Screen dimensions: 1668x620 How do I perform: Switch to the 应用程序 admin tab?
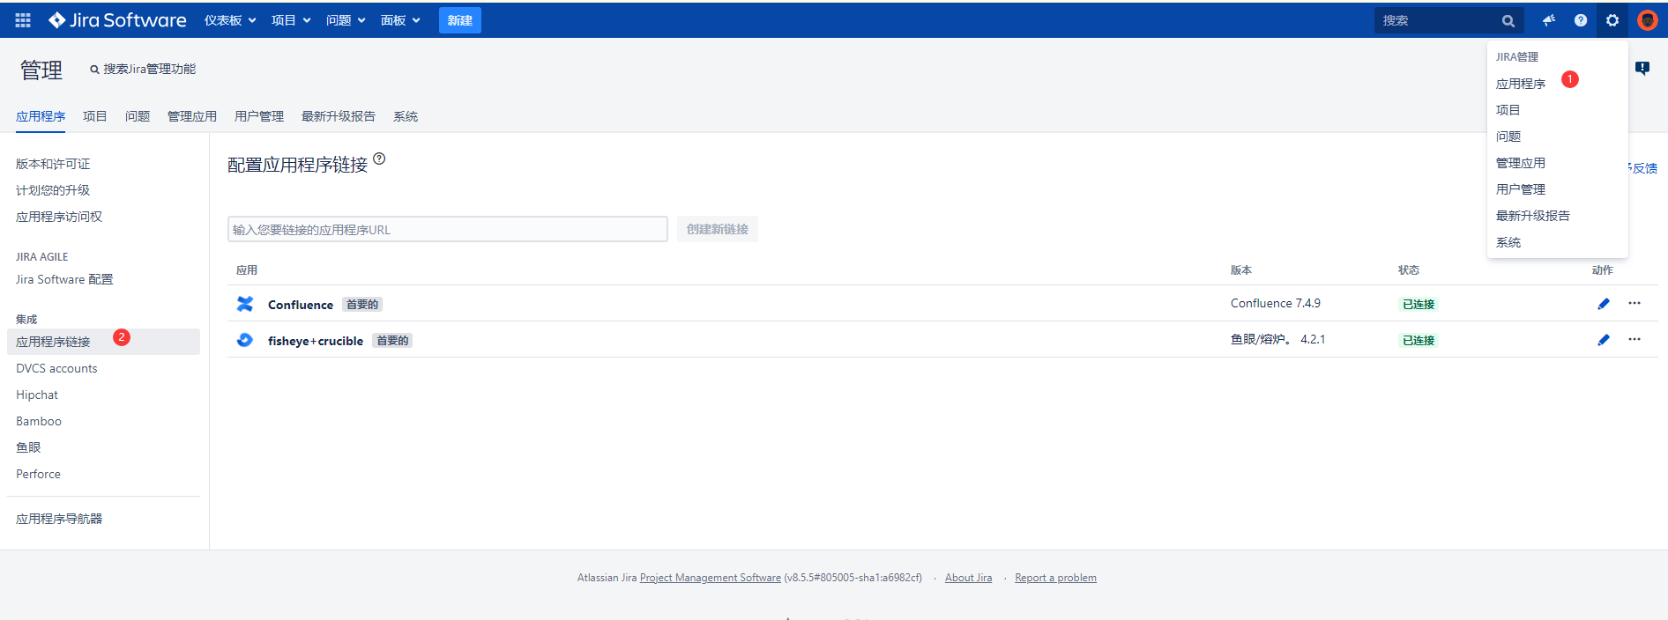pos(41,116)
